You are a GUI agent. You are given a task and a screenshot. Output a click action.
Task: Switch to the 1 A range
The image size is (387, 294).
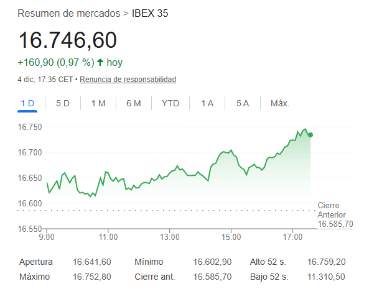(207, 103)
